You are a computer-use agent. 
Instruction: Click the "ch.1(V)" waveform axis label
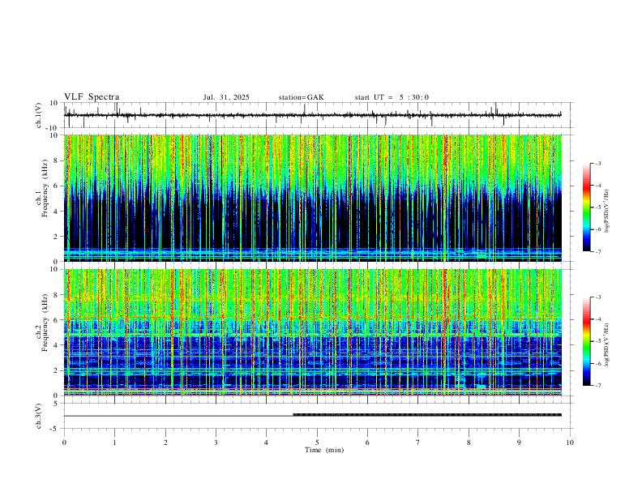tap(39, 115)
